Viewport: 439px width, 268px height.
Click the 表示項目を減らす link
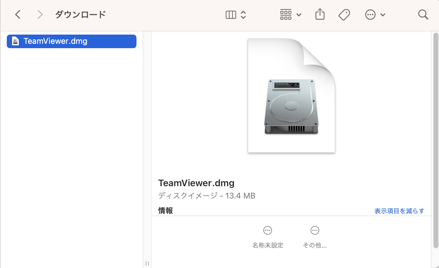point(399,211)
